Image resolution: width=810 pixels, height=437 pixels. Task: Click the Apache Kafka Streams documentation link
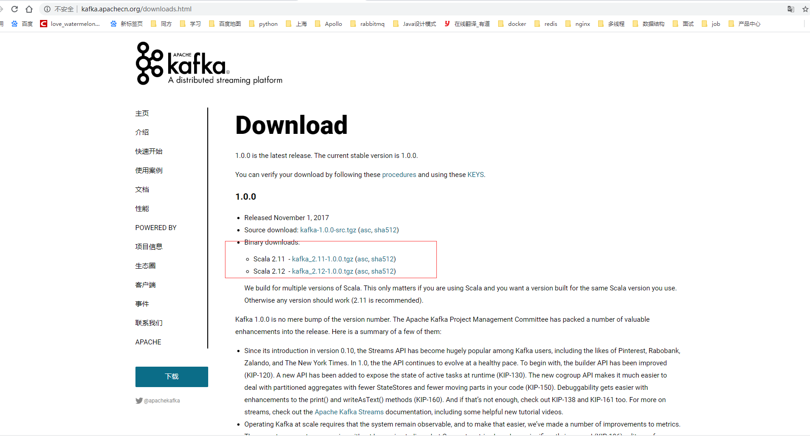pos(349,412)
